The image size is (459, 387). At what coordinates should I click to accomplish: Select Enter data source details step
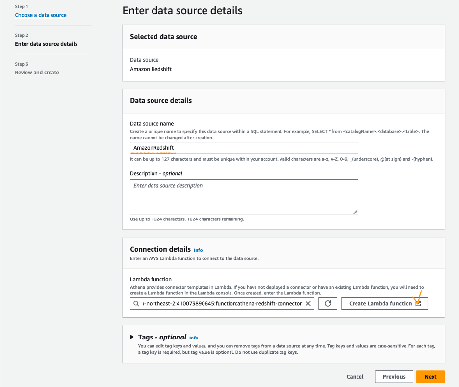coord(46,44)
